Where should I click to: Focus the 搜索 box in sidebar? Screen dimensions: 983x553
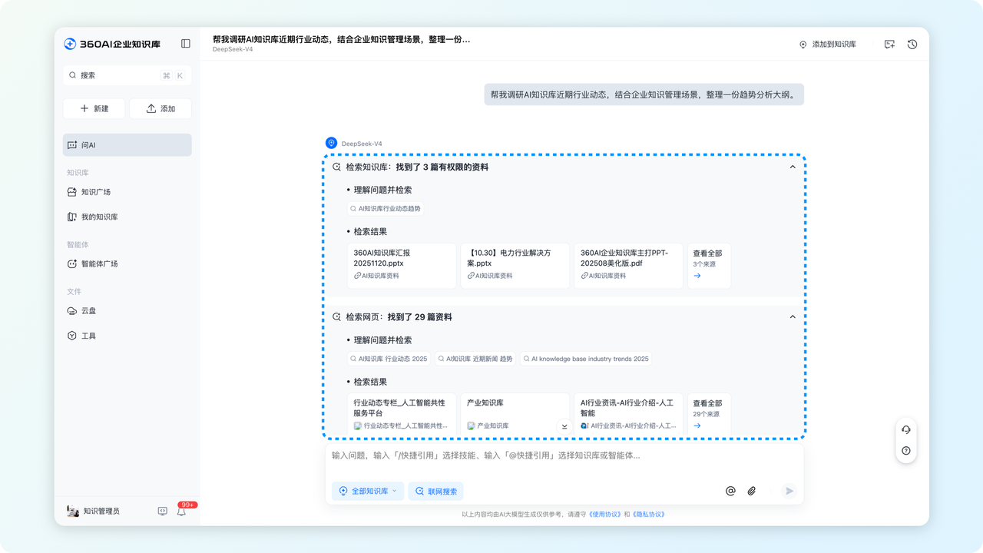(127, 75)
